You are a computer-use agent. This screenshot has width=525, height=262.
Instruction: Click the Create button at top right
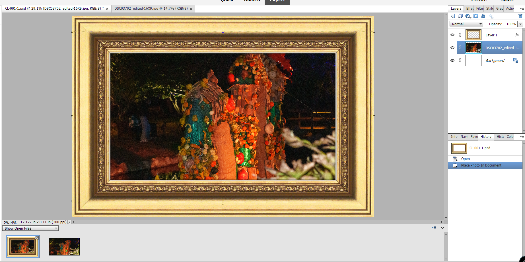pyautogui.click(x=479, y=1)
